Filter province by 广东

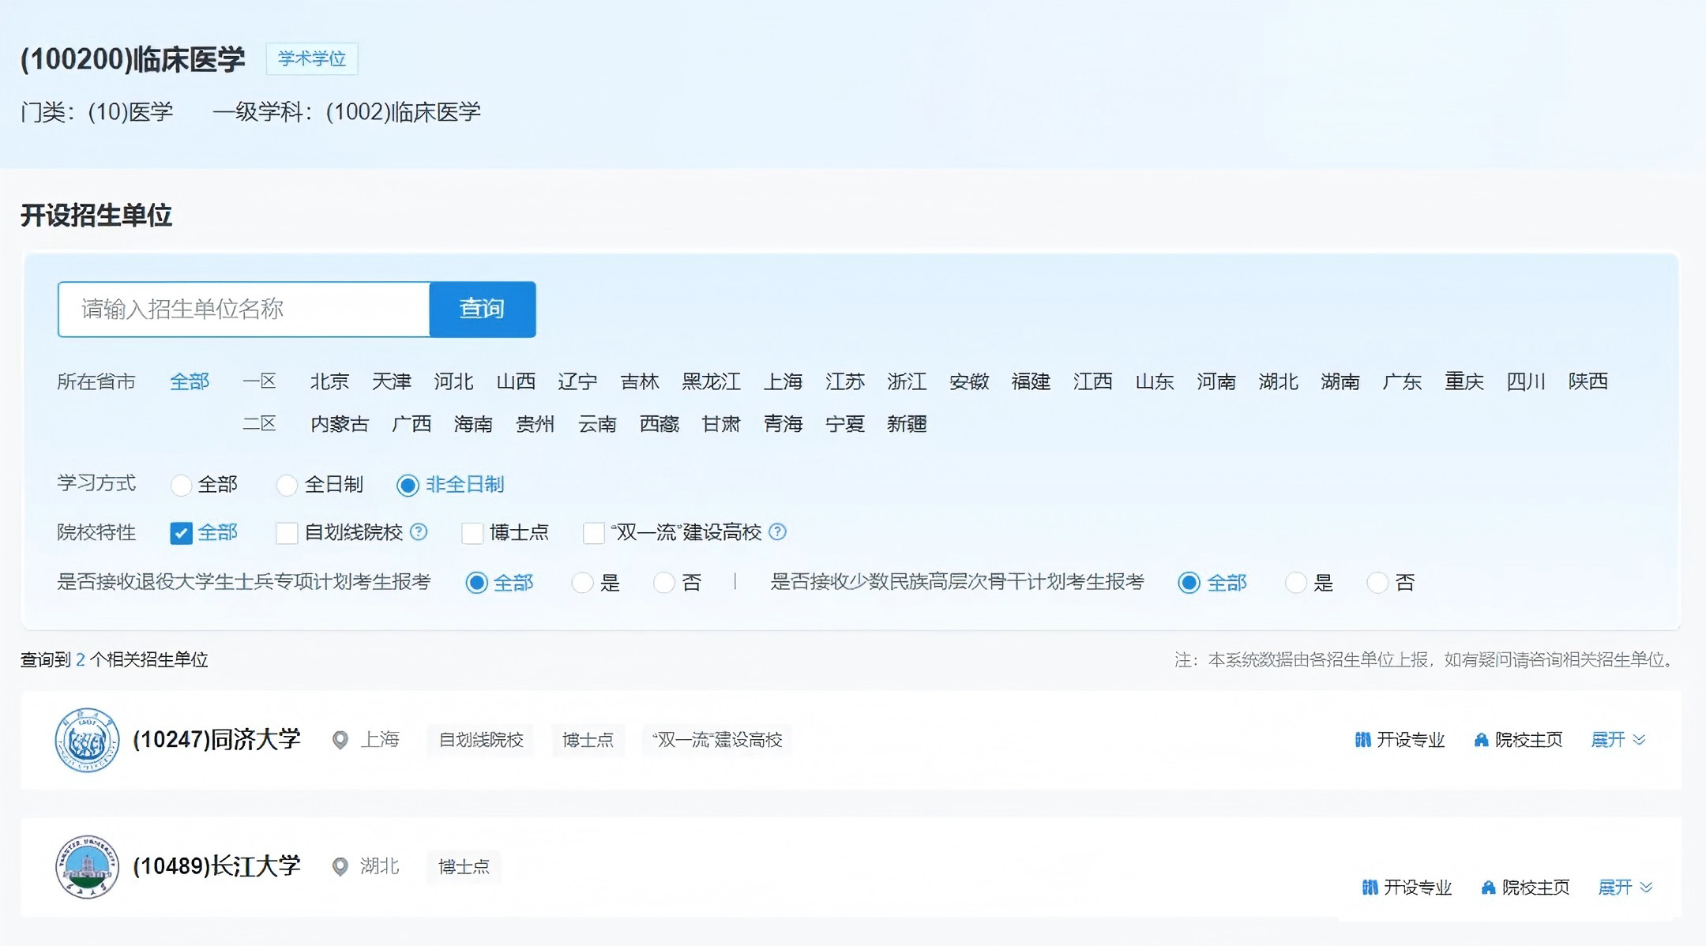point(1402,381)
